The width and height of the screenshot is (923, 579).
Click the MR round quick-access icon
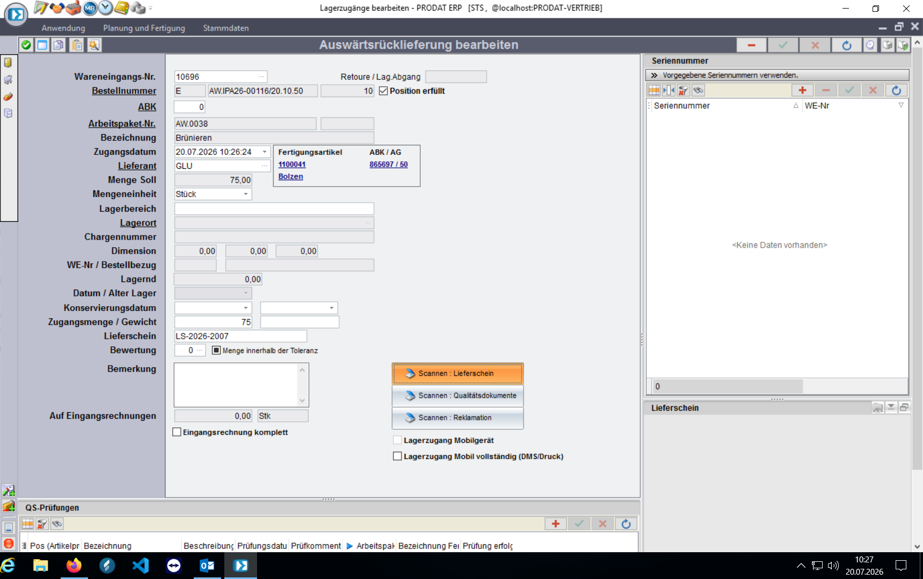click(x=90, y=8)
